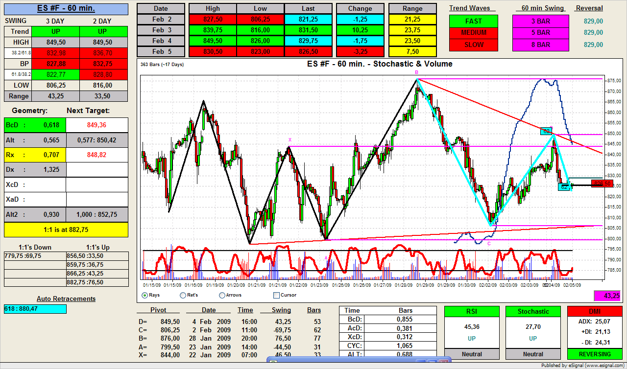Click the Feb 5 range value 7,50

click(412, 51)
